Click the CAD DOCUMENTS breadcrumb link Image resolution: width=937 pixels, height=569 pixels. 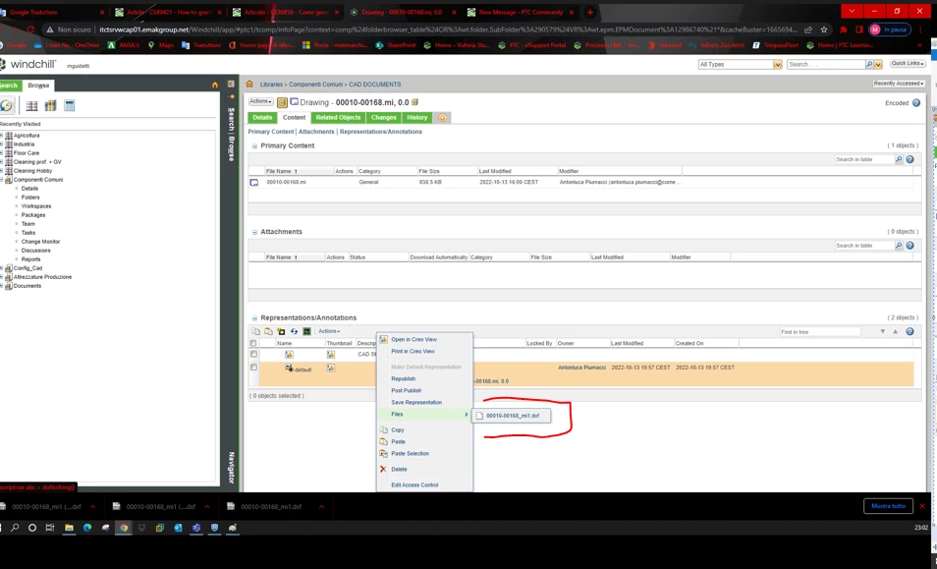pos(374,85)
